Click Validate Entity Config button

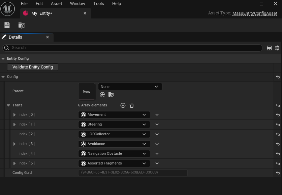coord(33,67)
